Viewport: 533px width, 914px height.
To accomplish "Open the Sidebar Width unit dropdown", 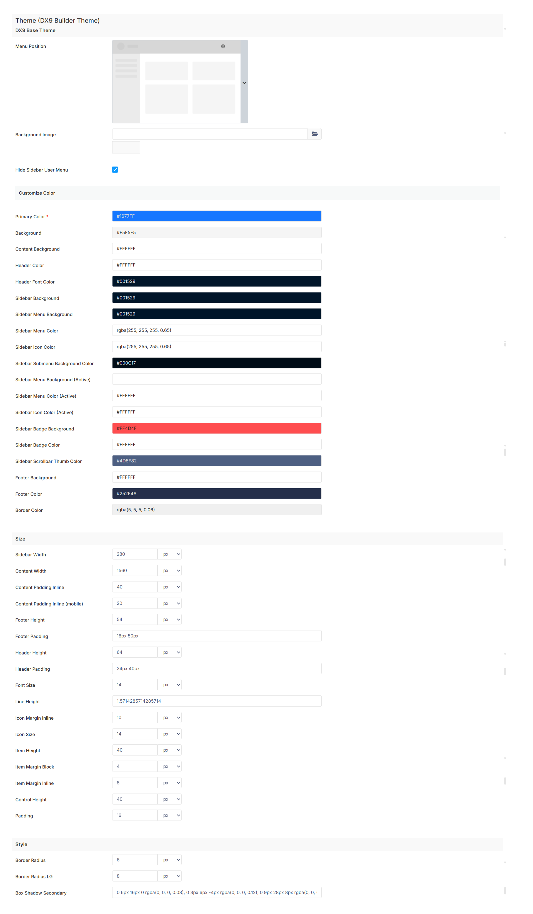I will click(170, 554).
